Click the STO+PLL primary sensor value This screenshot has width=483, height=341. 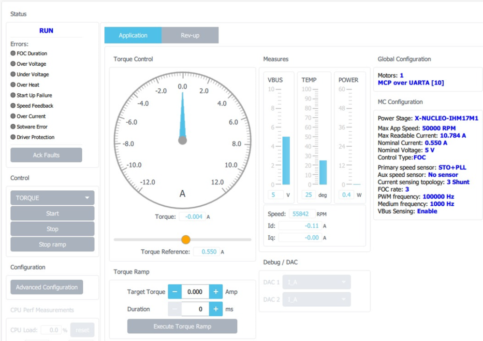click(x=452, y=168)
